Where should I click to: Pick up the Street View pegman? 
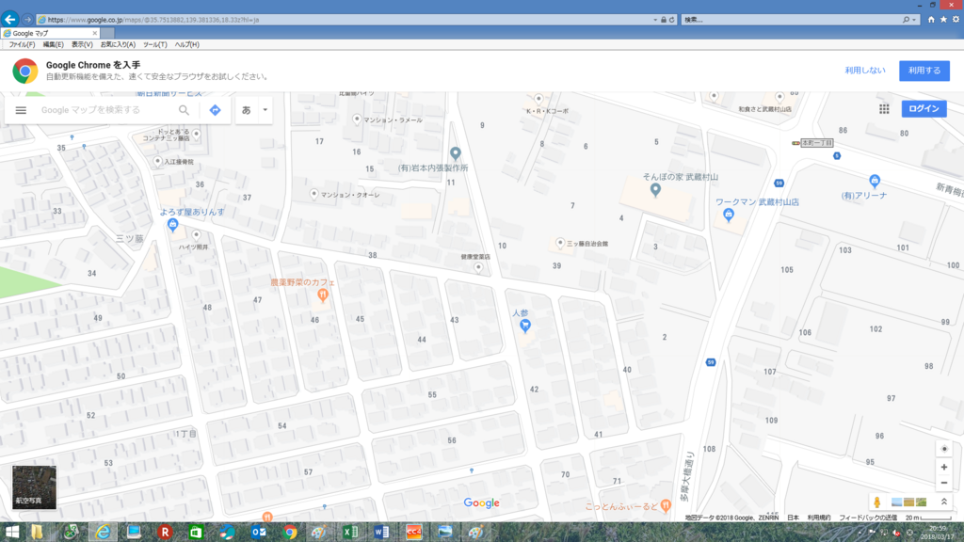[876, 502]
